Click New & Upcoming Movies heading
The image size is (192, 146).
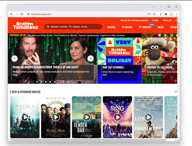(26, 92)
